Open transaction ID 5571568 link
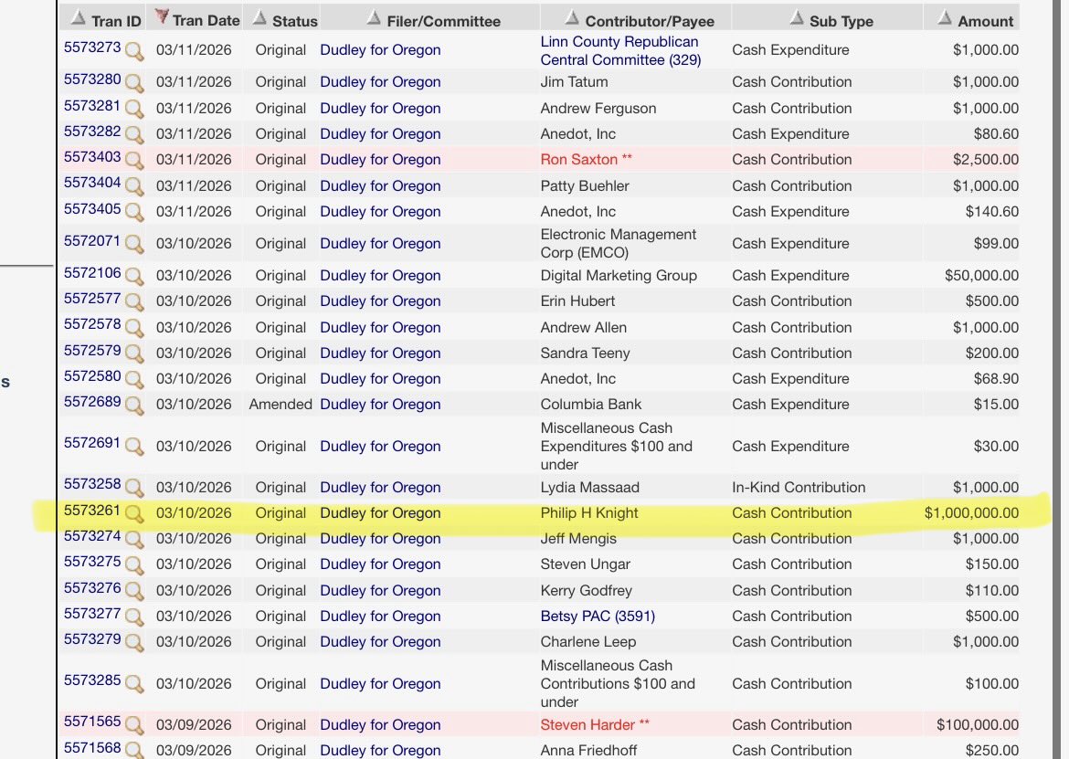Screen dimensions: 1069x759 click(92, 747)
